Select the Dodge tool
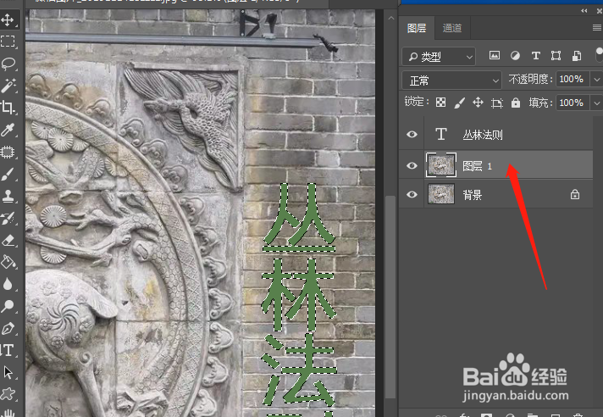 click(x=8, y=306)
